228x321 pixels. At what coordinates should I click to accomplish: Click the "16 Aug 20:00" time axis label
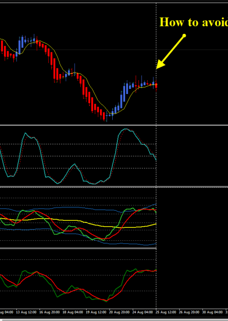click(50, 312)
